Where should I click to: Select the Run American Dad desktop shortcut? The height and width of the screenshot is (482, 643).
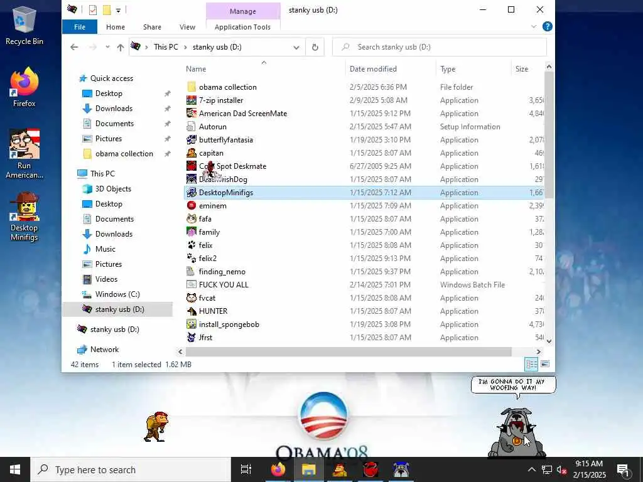click(x=24, y=154)
